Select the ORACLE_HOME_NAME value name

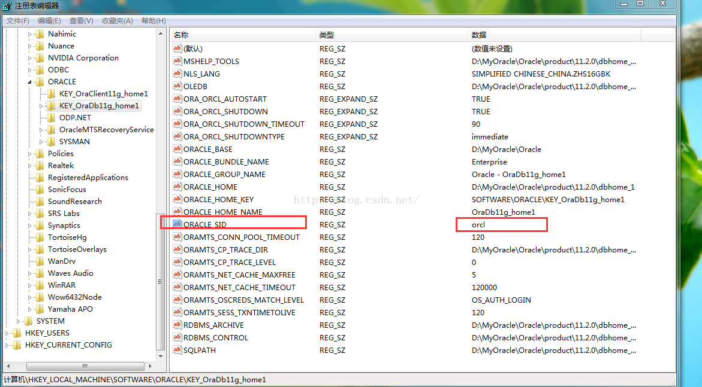click(223, 212)
